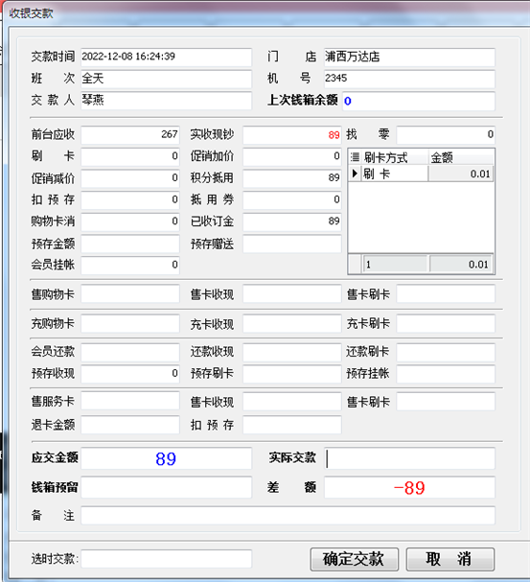Click the 0.01 amount cell in 刷卡 row
This screenshot has width=530, height=582.
[461, 174]
